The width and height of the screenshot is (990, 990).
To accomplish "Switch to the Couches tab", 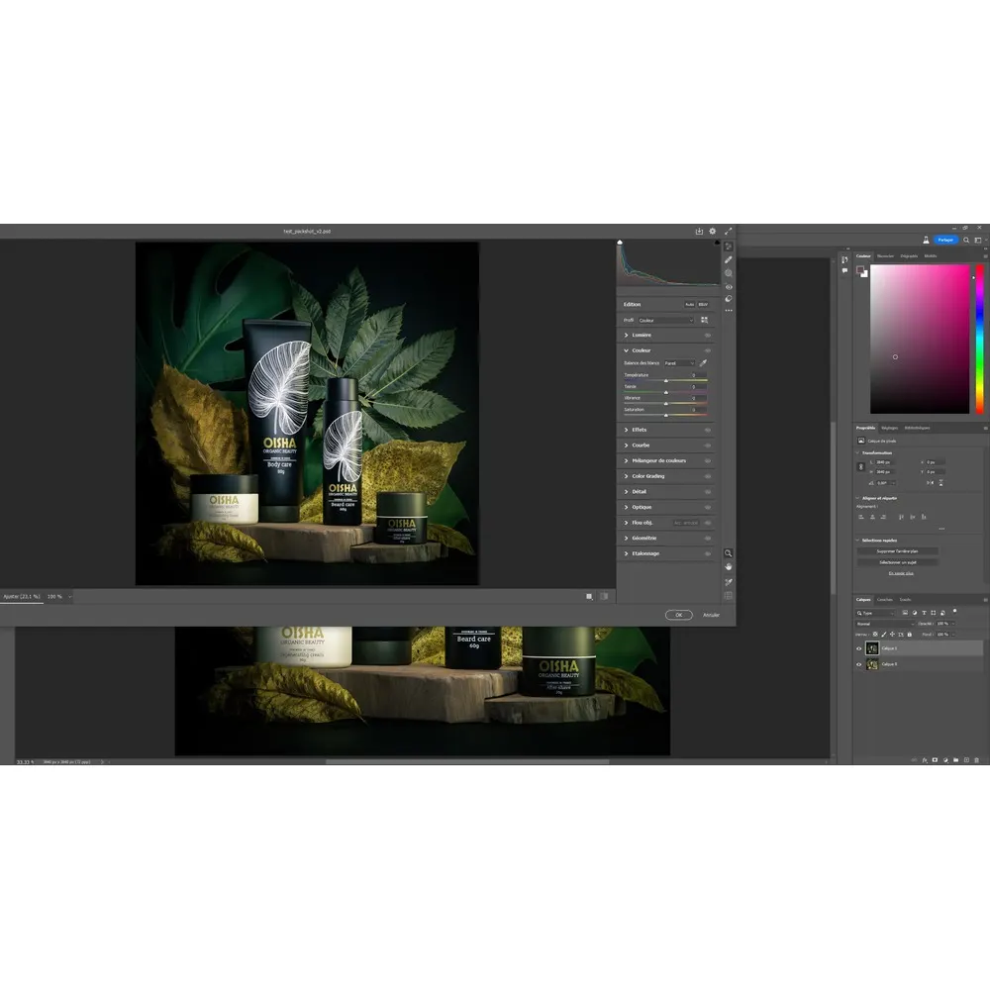I will tap(884, 600).
